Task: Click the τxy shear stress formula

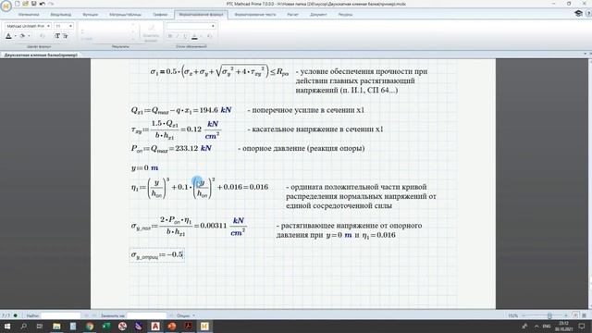Action: click(176, 129)
